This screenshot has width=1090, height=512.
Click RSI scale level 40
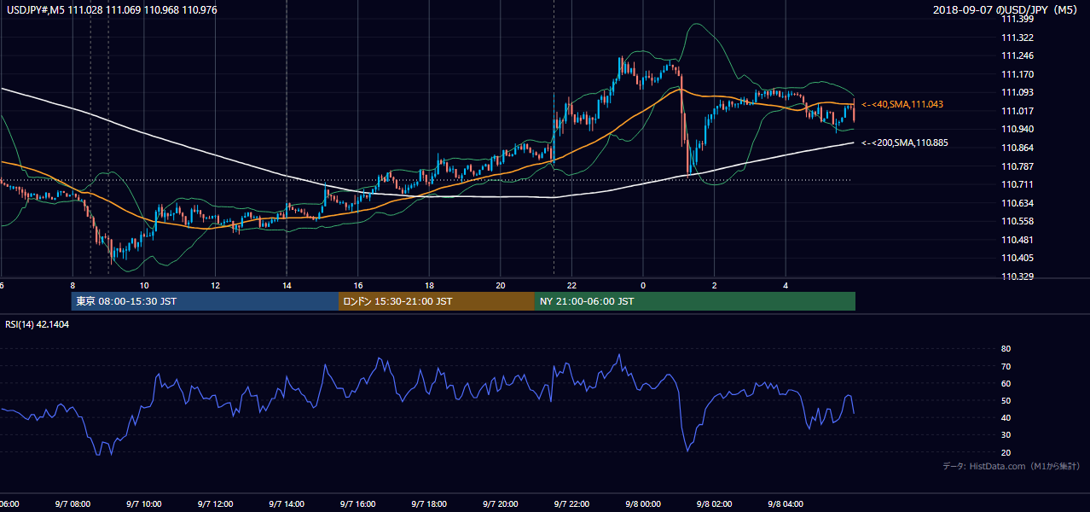[x=1006, y=418]
